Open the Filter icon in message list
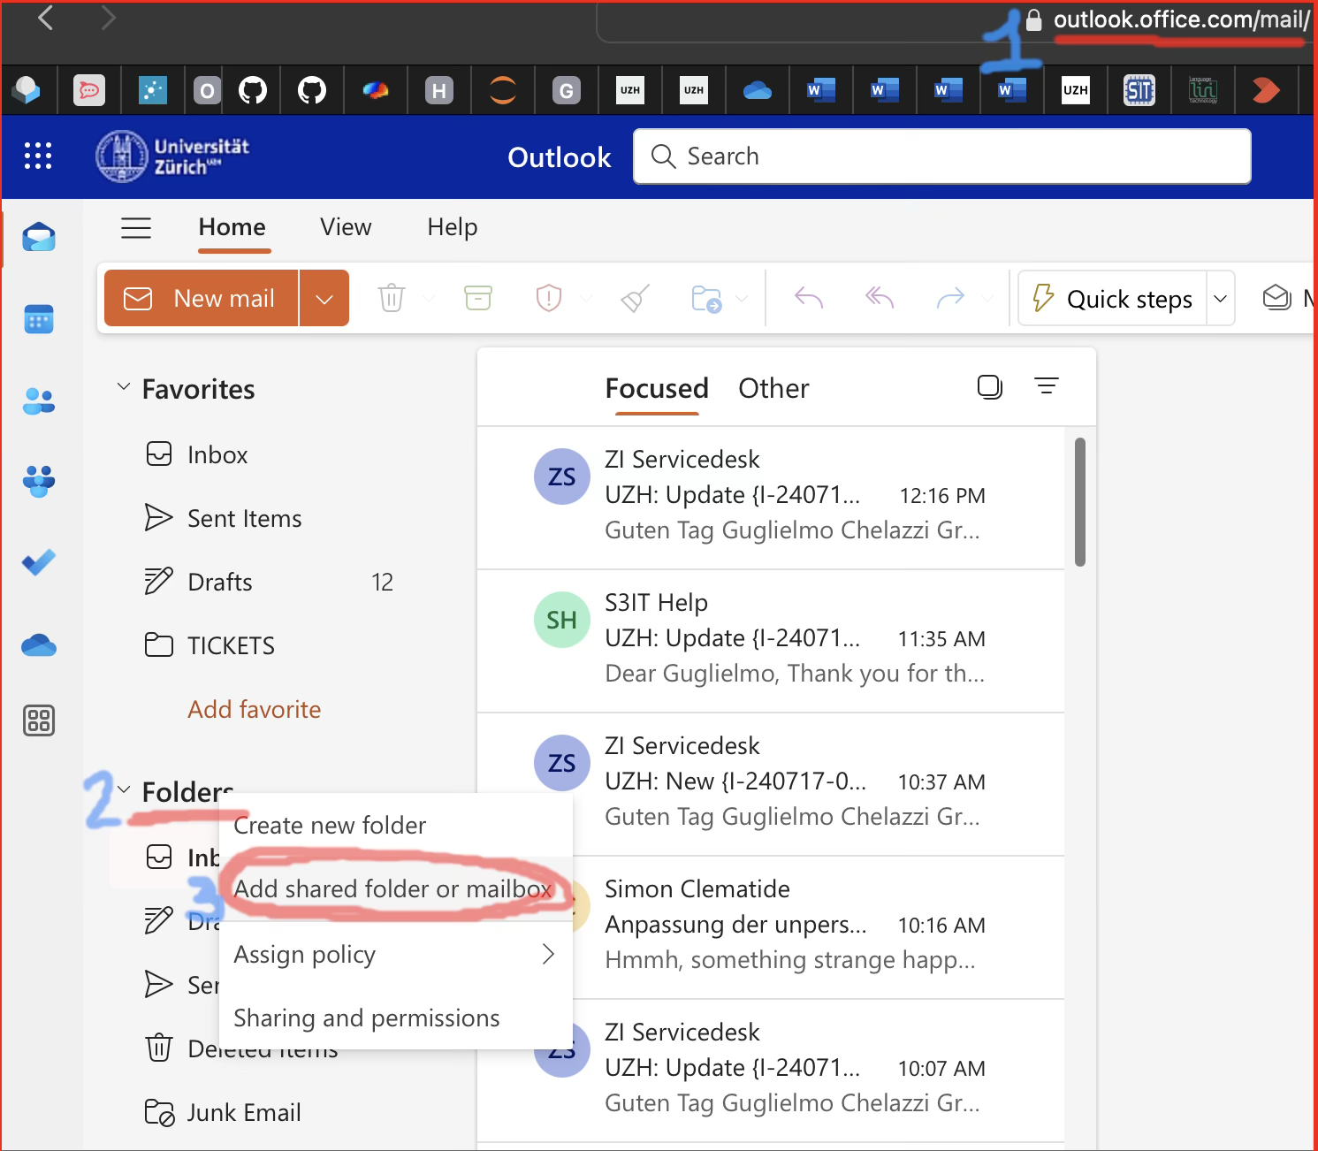Viewport: 1318px width, 1151px height. (x=1047, y=386)
